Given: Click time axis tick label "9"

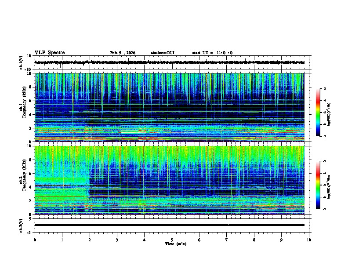Looking at the screenshot, I should 281,240.
